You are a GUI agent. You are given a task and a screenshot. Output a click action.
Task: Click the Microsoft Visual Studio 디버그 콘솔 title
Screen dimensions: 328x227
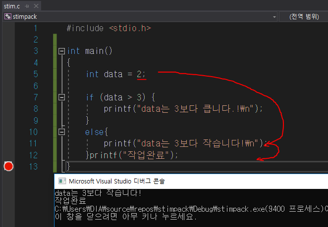(117, 182)
